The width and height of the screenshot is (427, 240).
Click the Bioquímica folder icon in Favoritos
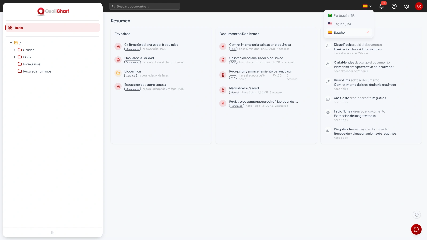point(118,73)
